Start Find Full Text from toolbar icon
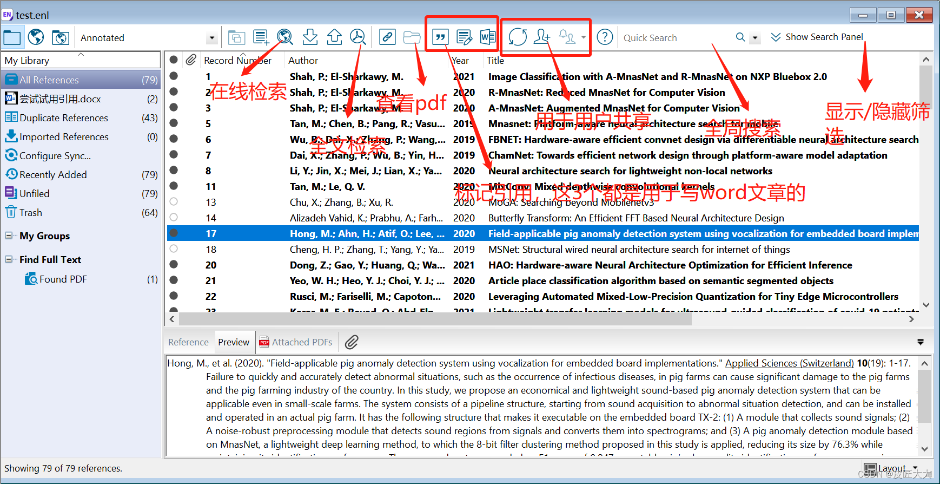The image size is (940, 484). (x=358, y=37)
